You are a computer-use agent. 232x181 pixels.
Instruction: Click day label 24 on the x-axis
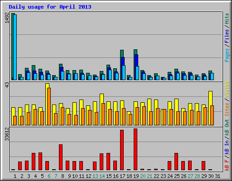pyautogui.click(x=170, y=176)
